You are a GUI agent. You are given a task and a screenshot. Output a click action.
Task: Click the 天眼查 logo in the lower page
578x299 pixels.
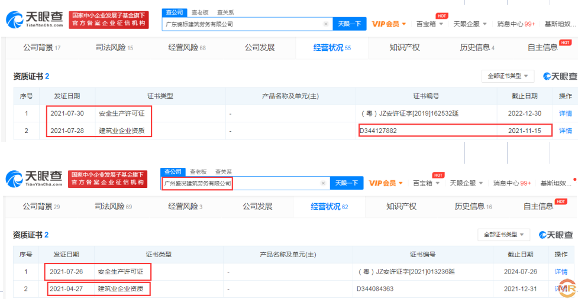(x=35, y=178)
